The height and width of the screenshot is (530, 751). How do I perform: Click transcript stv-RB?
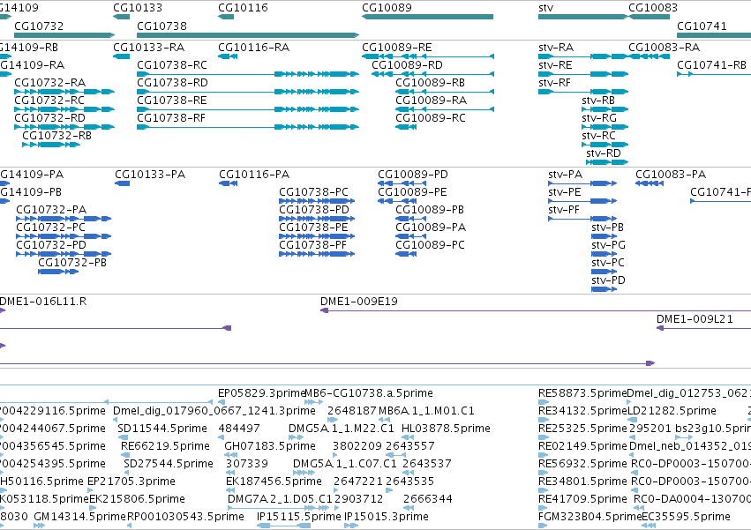605,109
